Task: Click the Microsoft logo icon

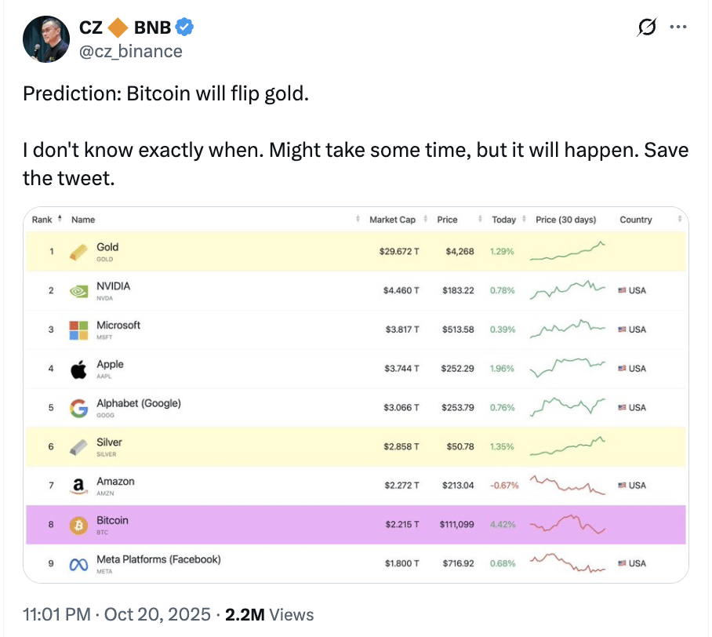Action: coord(78,329)
